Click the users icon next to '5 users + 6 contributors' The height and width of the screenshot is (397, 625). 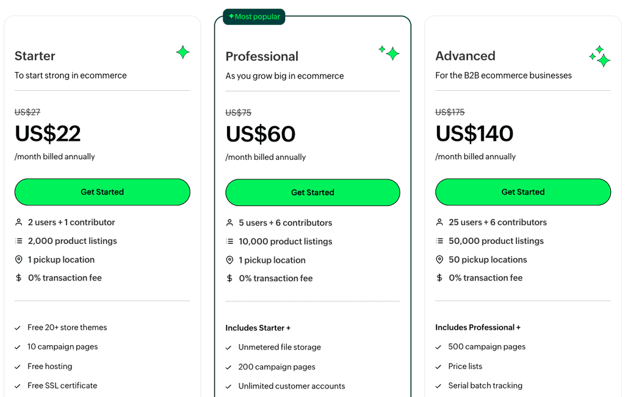point(229,223)
